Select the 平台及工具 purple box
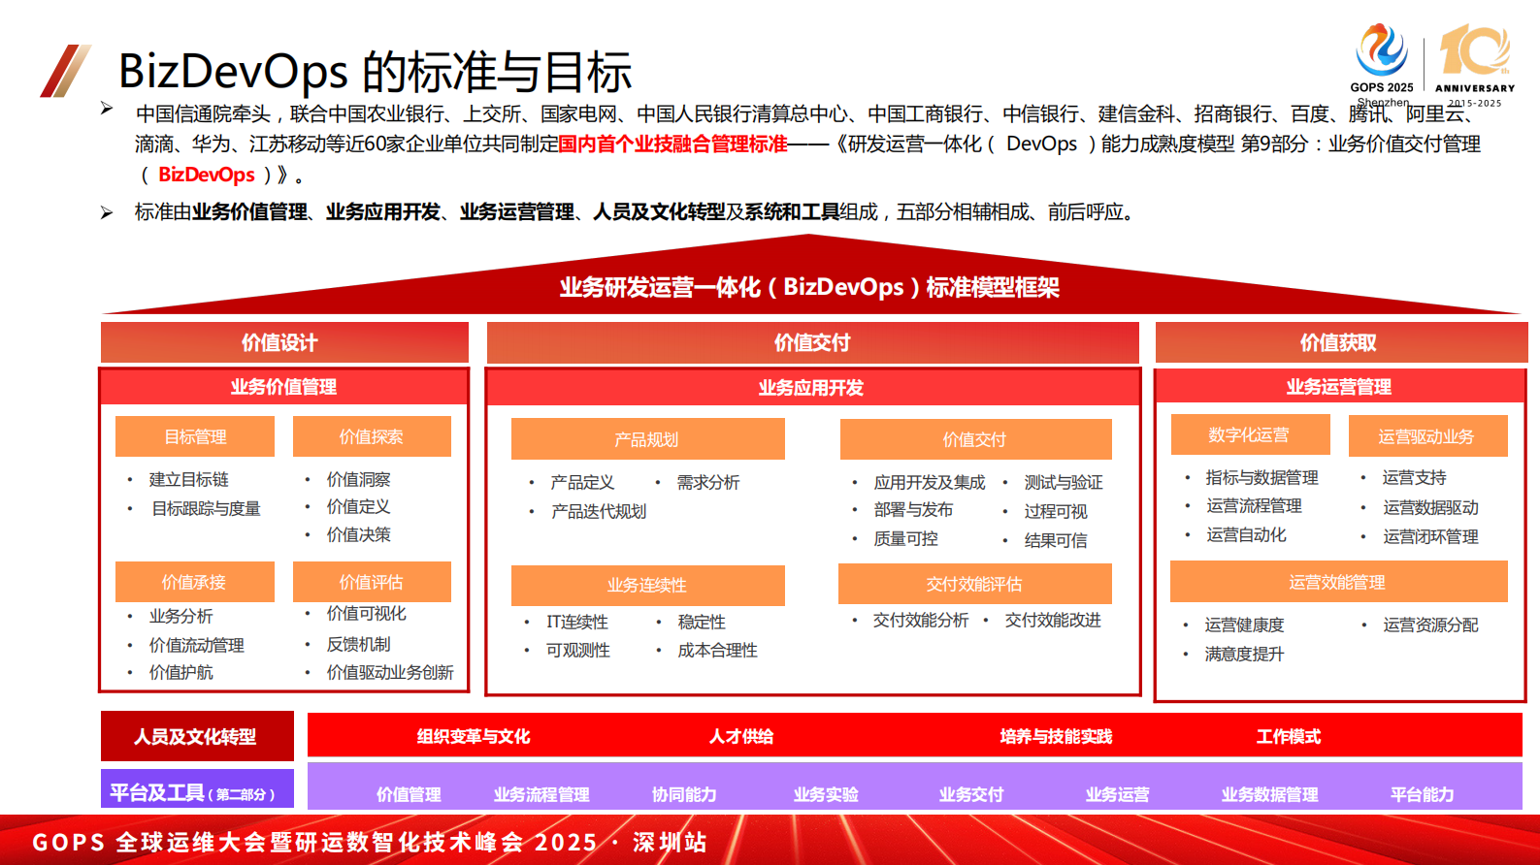The height and width of the screenshot is (865, 1540). (x=197, y=788)
